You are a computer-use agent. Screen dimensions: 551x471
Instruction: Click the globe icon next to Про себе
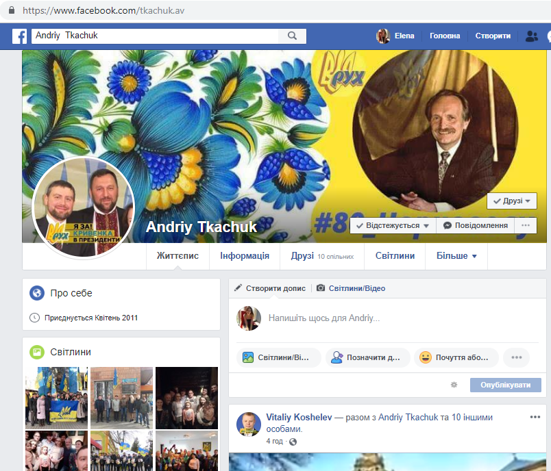(x=37, y=293)
